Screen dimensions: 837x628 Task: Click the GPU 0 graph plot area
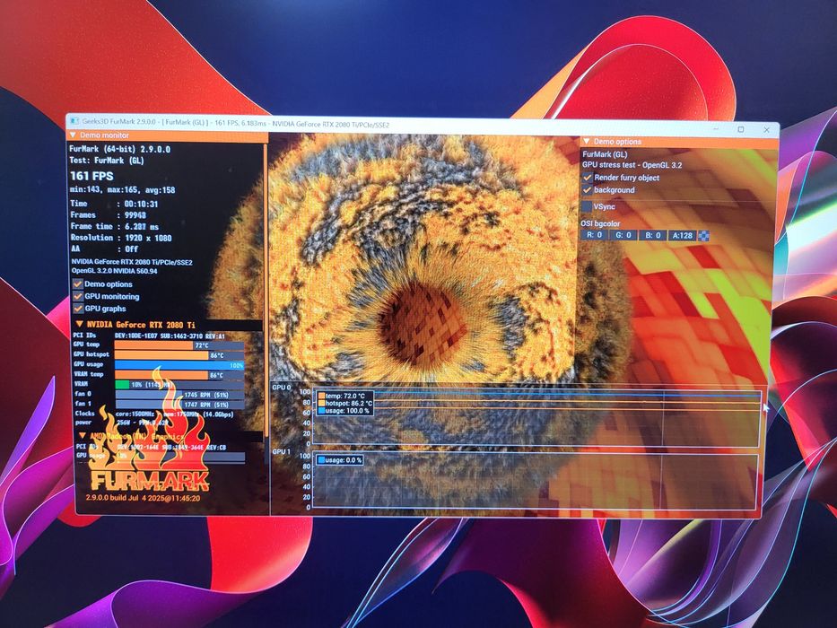click(536, 418)
